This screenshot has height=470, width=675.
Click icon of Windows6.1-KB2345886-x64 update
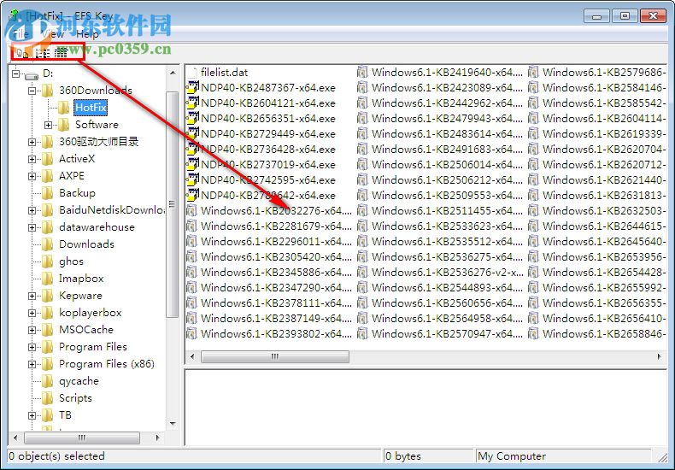pyautogui.click(x=192, y=273)
